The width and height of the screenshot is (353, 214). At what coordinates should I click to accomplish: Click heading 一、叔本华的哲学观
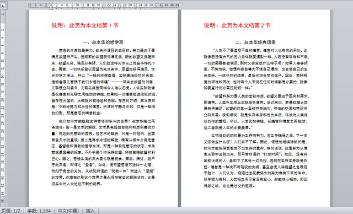pos(103,42)
